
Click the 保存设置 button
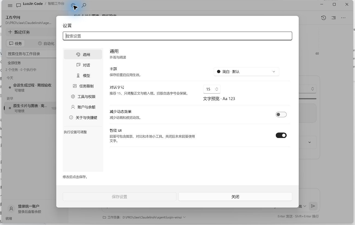(119, 197)
